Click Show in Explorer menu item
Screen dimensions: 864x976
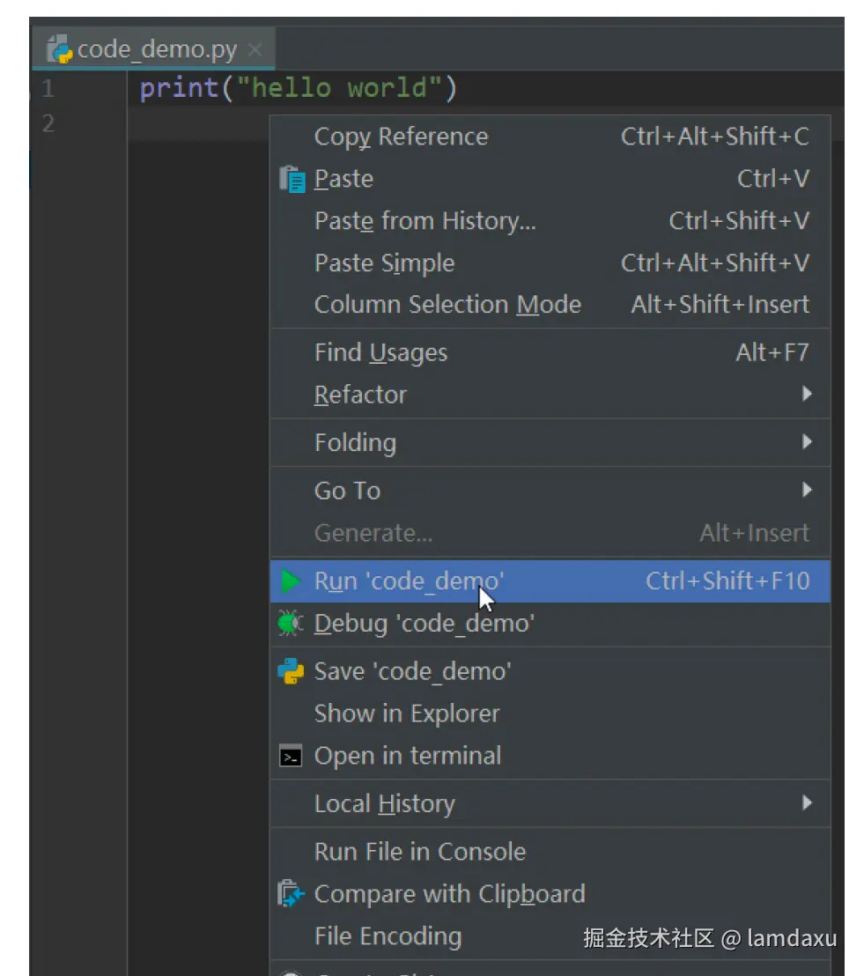point(406,714)
